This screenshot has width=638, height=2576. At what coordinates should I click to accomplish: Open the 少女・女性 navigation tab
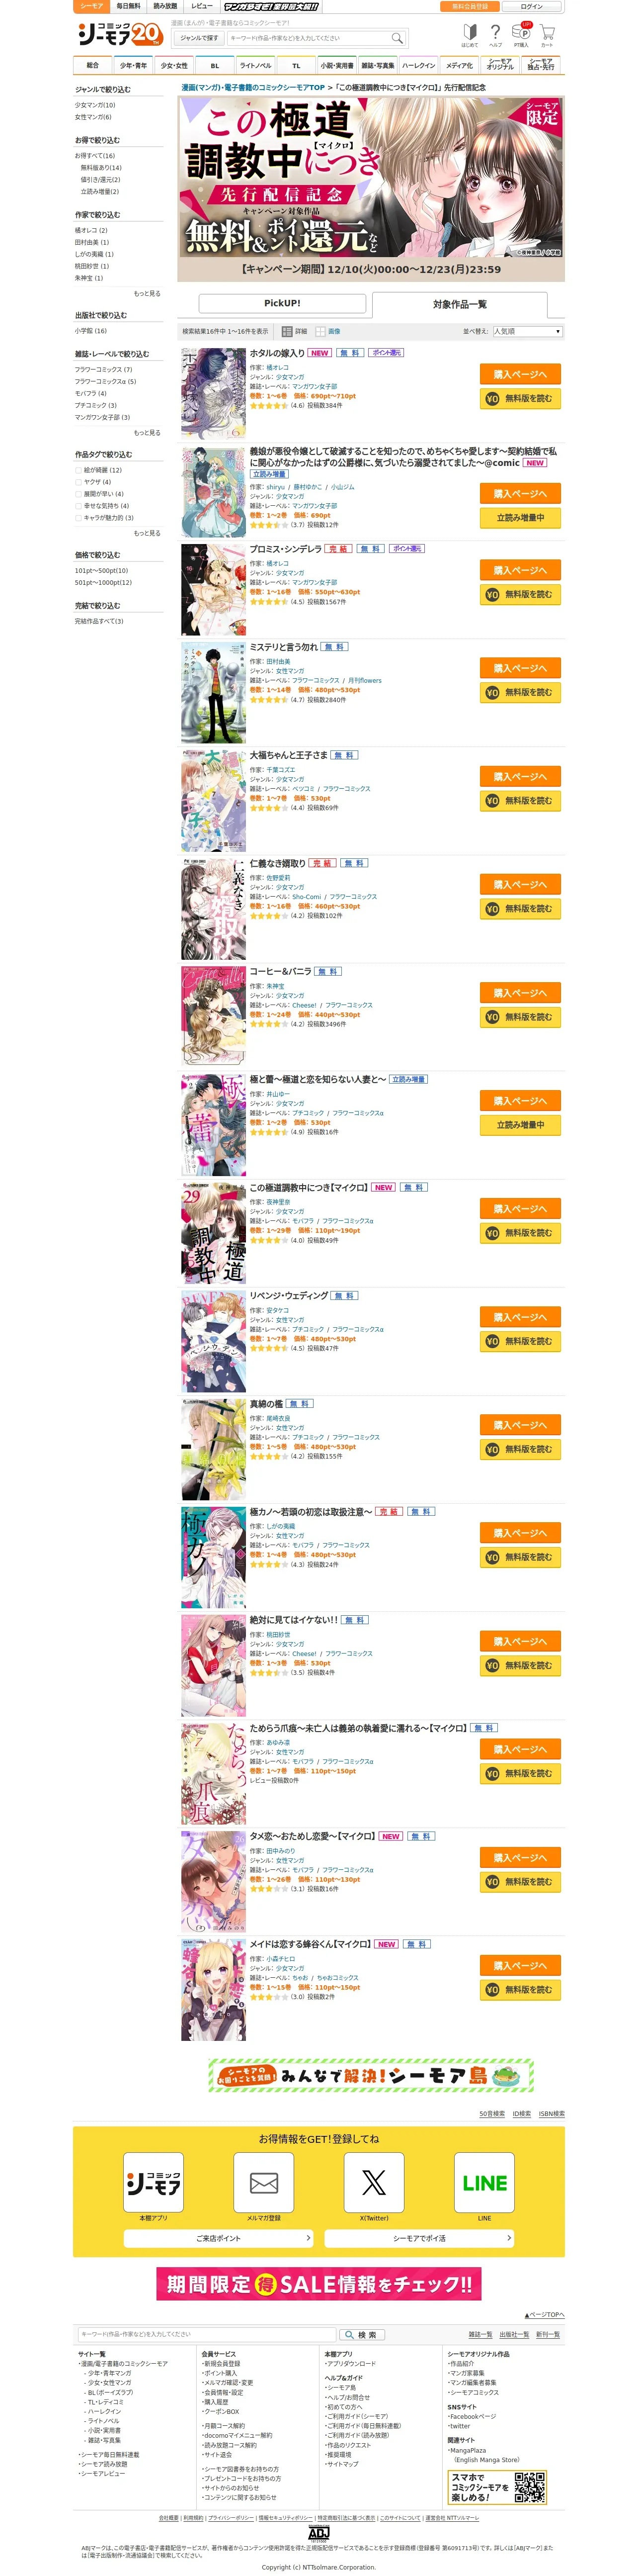click(x=174, y=65)
